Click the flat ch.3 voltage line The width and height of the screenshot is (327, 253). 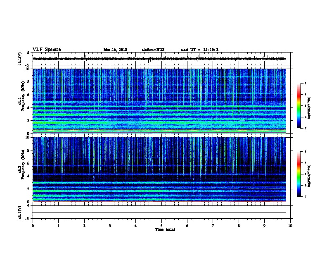159,212
